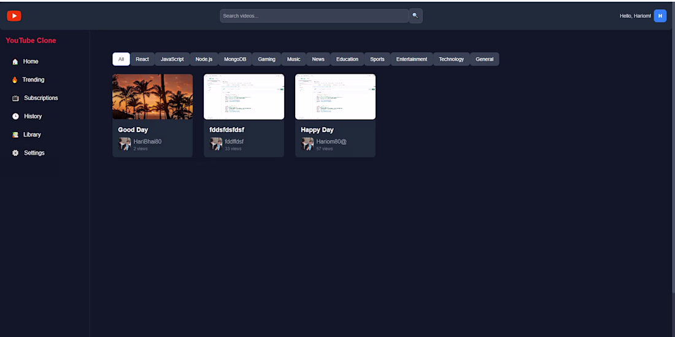Open the fddffdsf channel name
Viewport: 675px width, 337px height.
coord(234,141)
